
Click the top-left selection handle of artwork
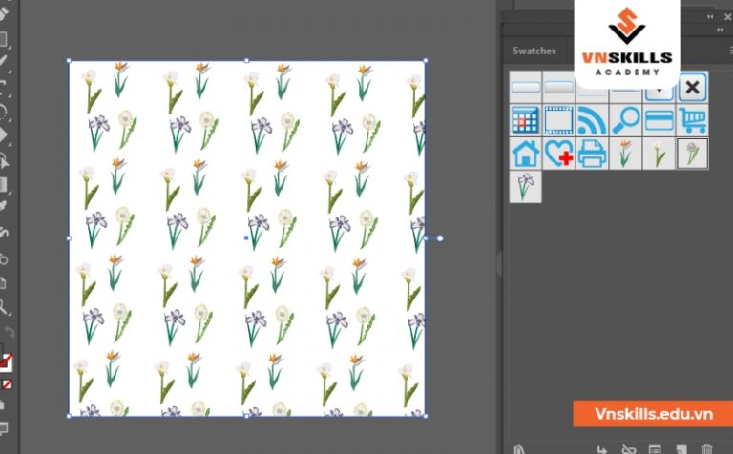[x=69, y=61]
